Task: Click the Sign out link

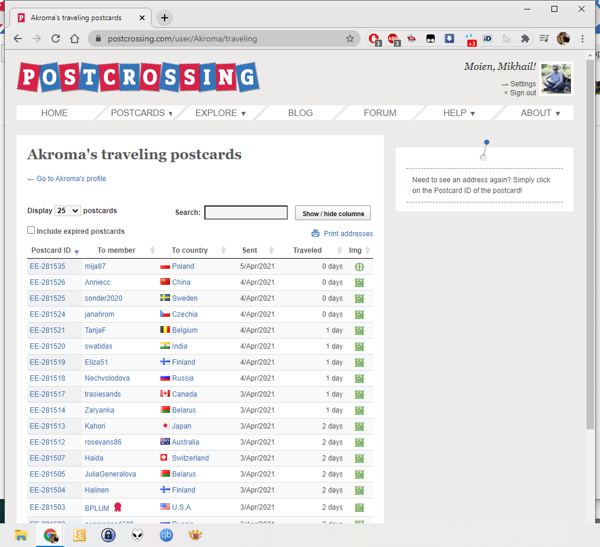Action: tap(522, 93)
